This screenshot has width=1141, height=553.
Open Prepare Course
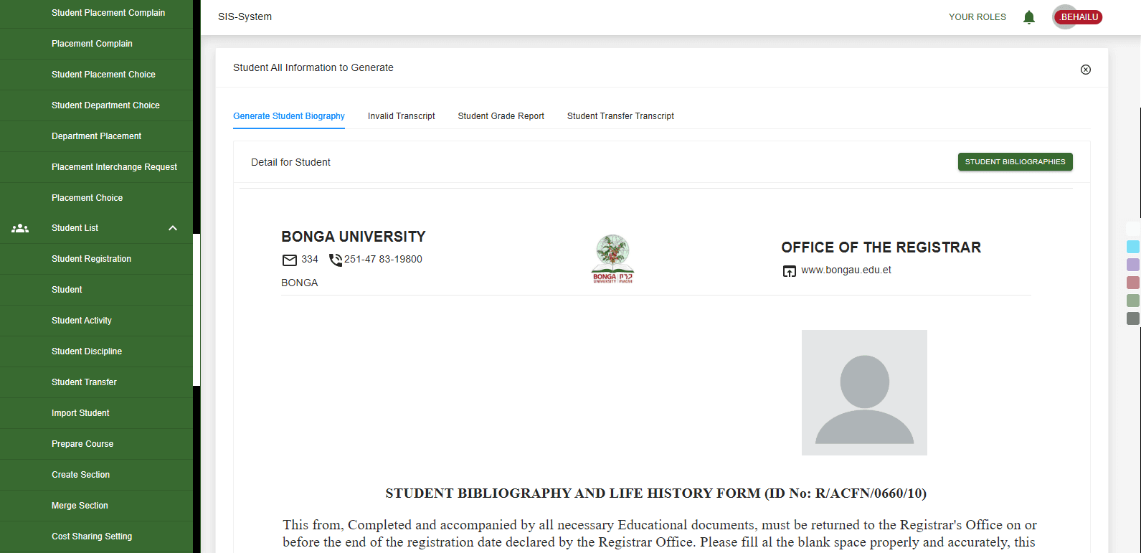coord(96,444)
